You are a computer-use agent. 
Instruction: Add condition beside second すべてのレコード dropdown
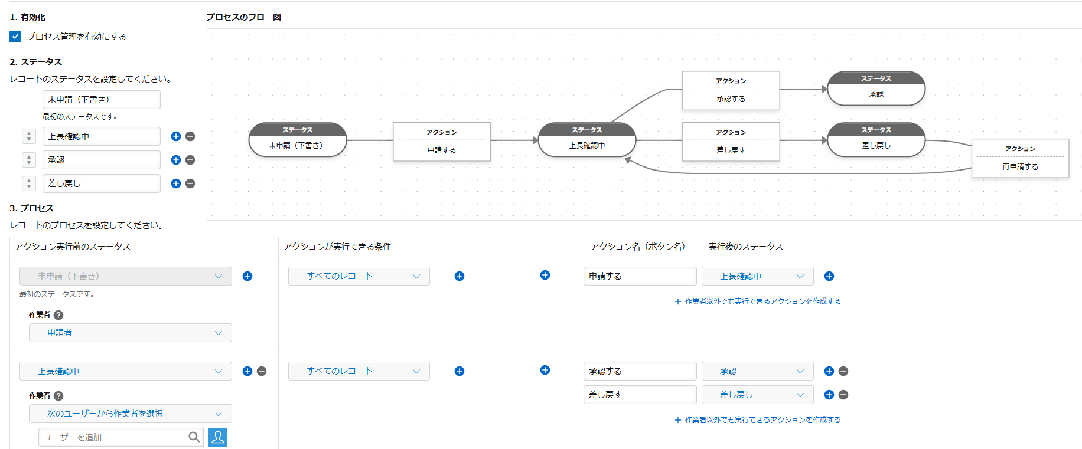(x=459, y=371)
